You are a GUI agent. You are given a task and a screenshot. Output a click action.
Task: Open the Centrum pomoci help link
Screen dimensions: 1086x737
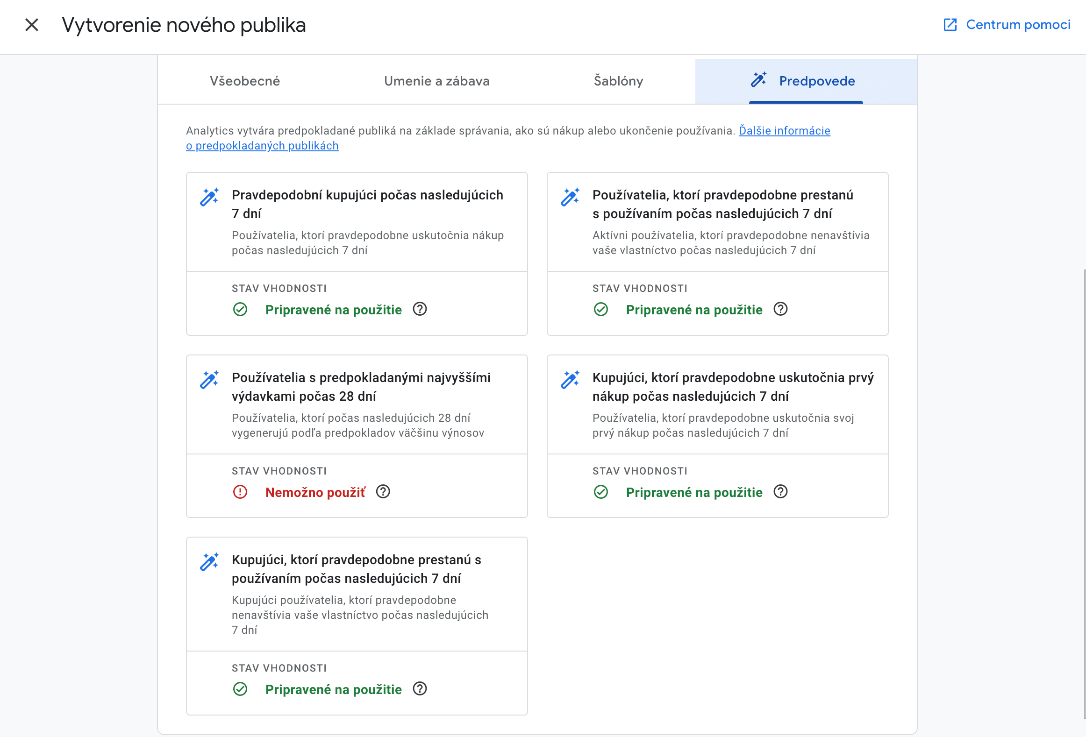(x=1018, y=25)
